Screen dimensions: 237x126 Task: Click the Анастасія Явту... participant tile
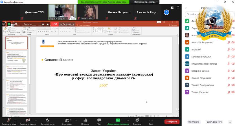click(x=147, y=12)
